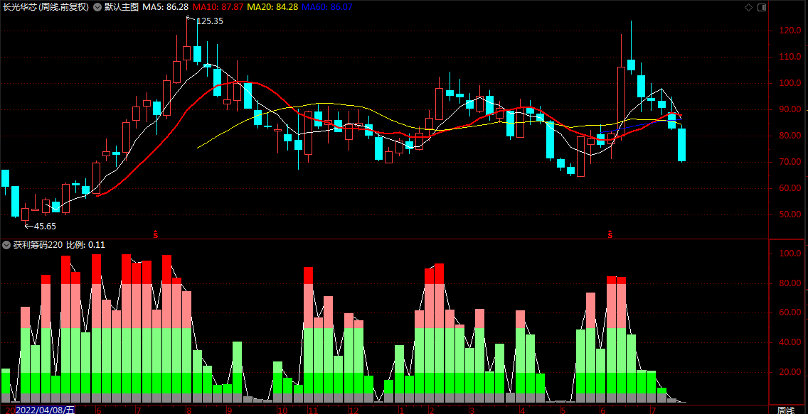Click the stock title 长光华芯(周线.前复权)
This screenshot has height=414, width=808.
click(x=46, y=7)
